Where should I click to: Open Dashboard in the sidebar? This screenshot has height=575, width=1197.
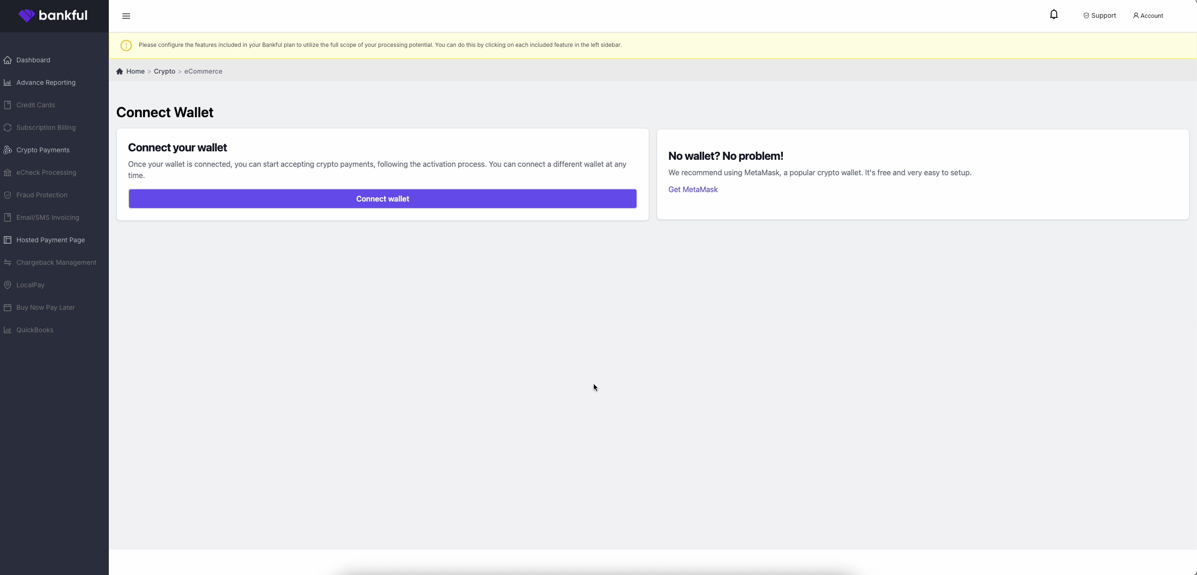[x=33, y=60]
